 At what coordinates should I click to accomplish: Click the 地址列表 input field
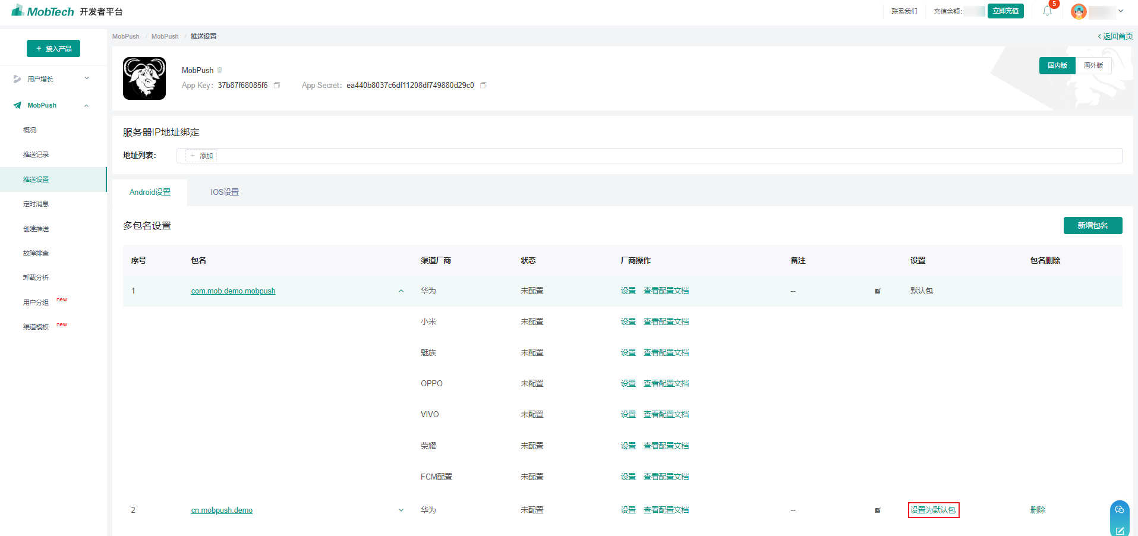pyautogui.click(x=649, y=156)
